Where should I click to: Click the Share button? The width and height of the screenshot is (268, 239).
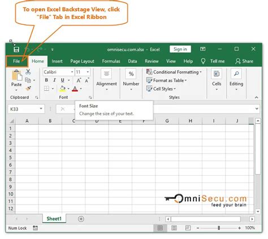click(x=244, y=61)
